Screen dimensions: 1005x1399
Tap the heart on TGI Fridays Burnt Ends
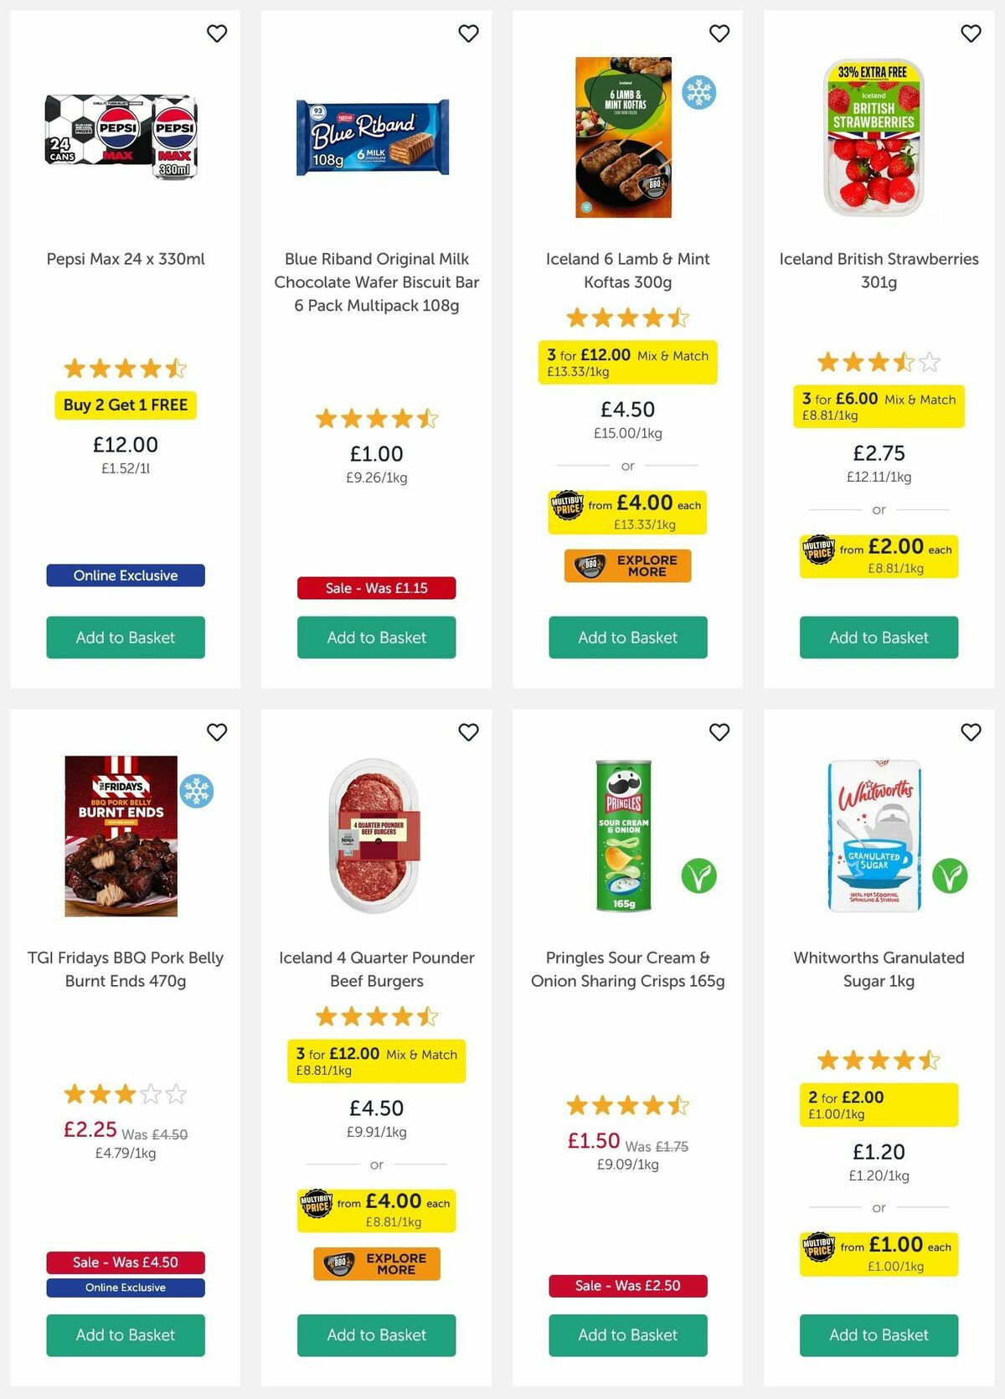coord(217,732)
